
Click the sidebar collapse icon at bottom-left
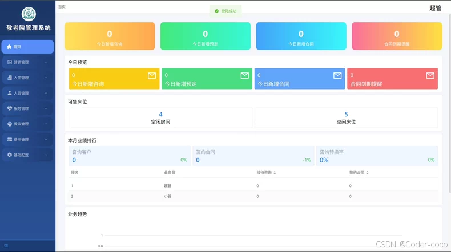[6, 246]
